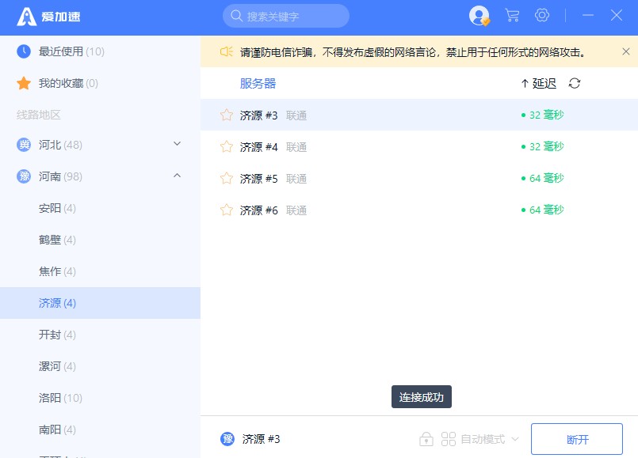The width and height of the screenshot is (638, 458).
Task: Close the yellow warning notice banner
Action: click(x=625, y=52)
